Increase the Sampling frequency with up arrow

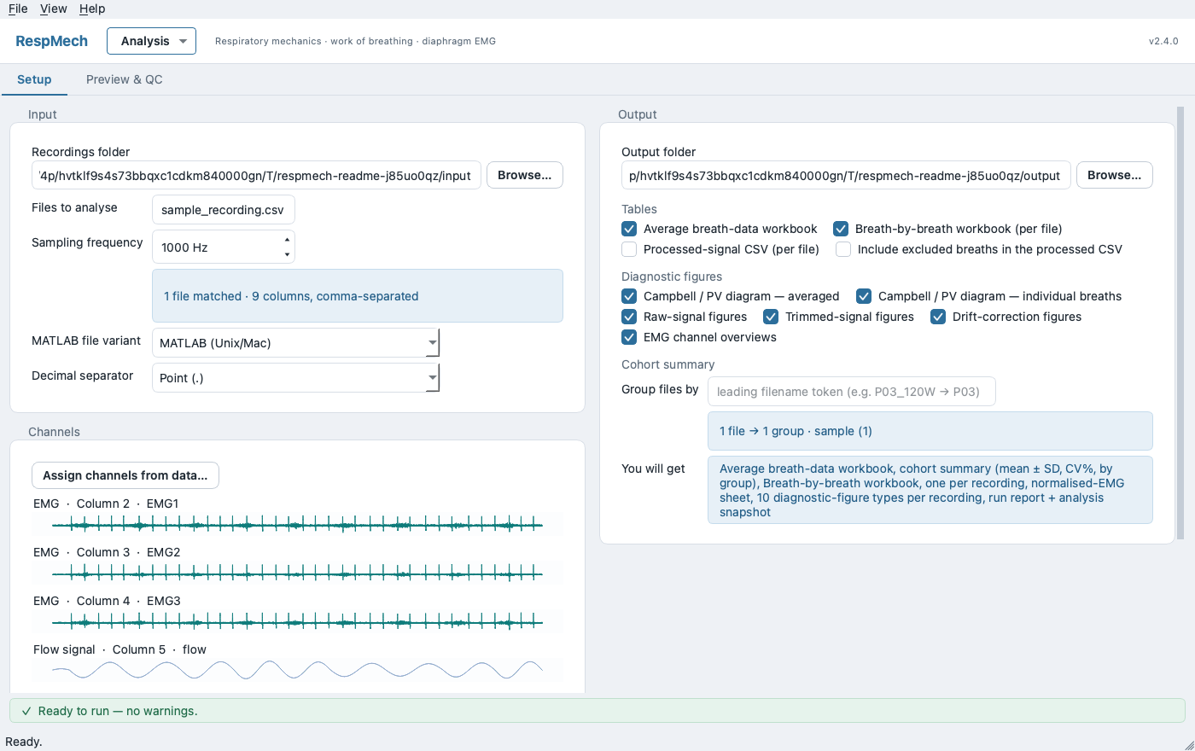click(x=287, y=240)
